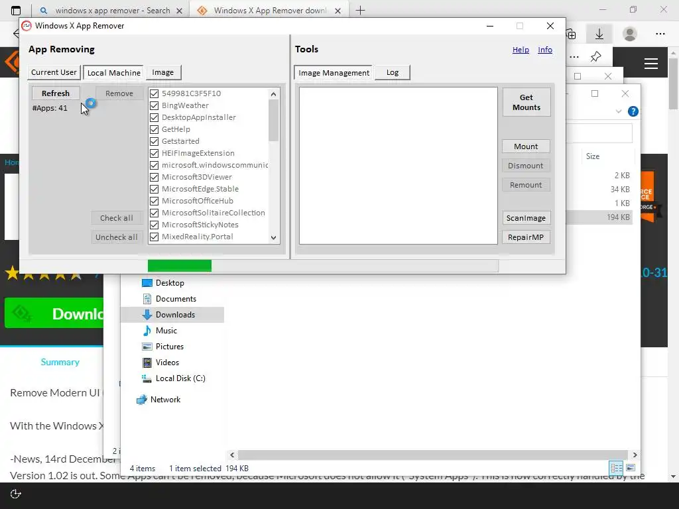Image resolution: width=679 pixels, height=509 pixels.
Task: Toggle the MicrosoftStickyNotes checkbox
Action: (x=154, y=225)
